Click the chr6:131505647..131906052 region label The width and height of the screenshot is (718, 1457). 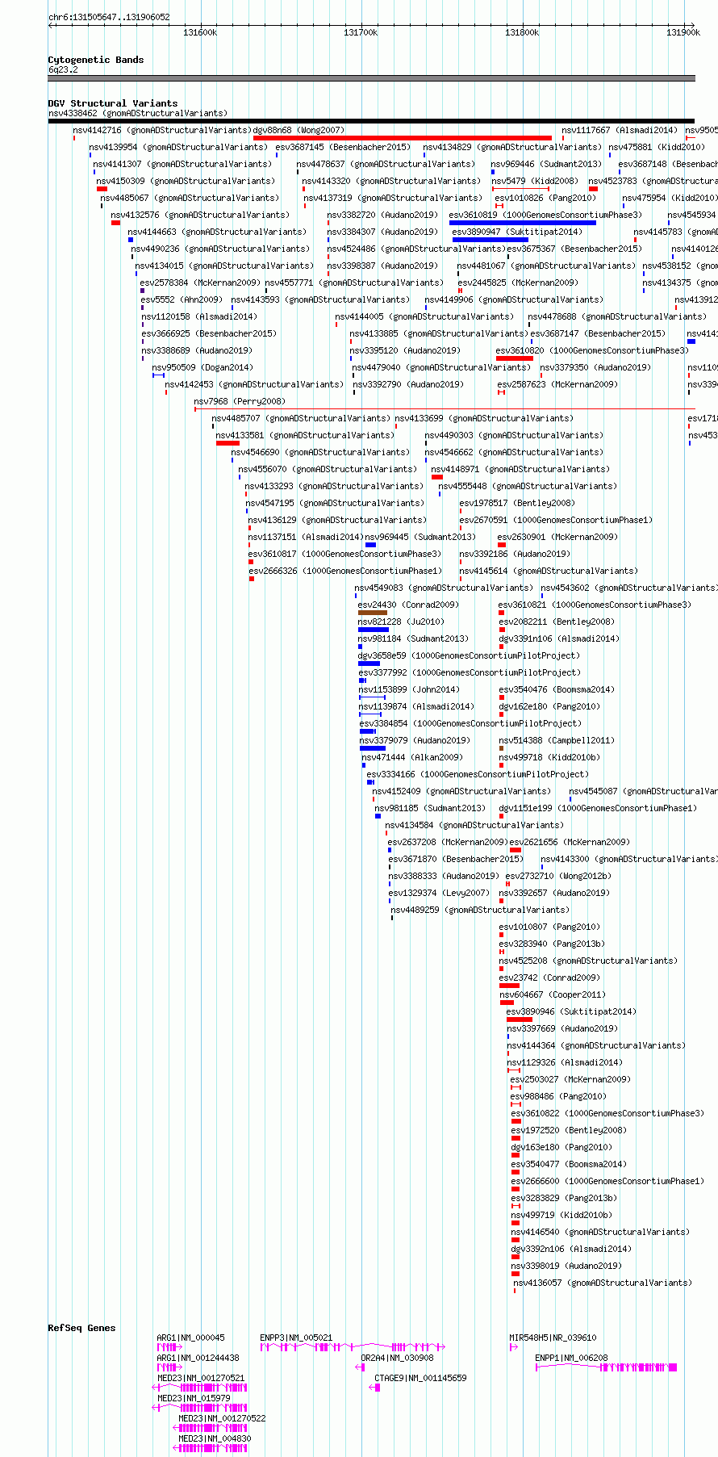tap(109, 17)
